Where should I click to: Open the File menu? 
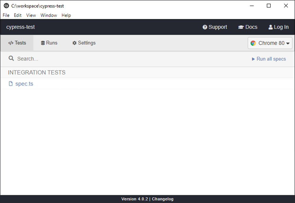click(6, 15)
